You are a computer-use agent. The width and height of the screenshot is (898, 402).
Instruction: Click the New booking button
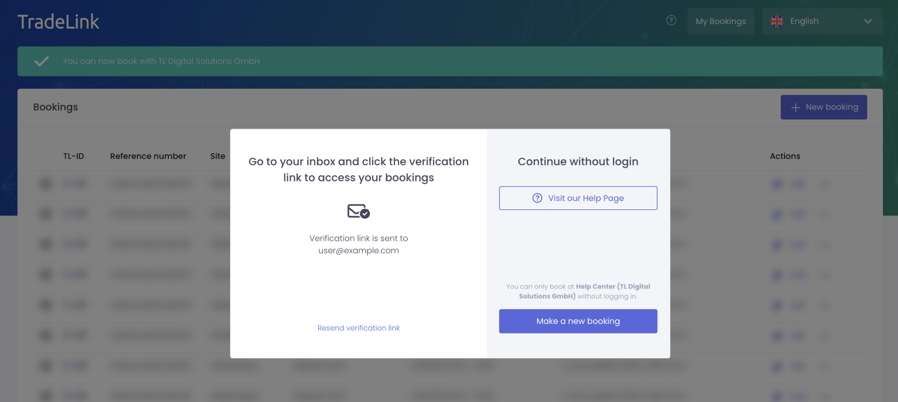click(823, 107)
